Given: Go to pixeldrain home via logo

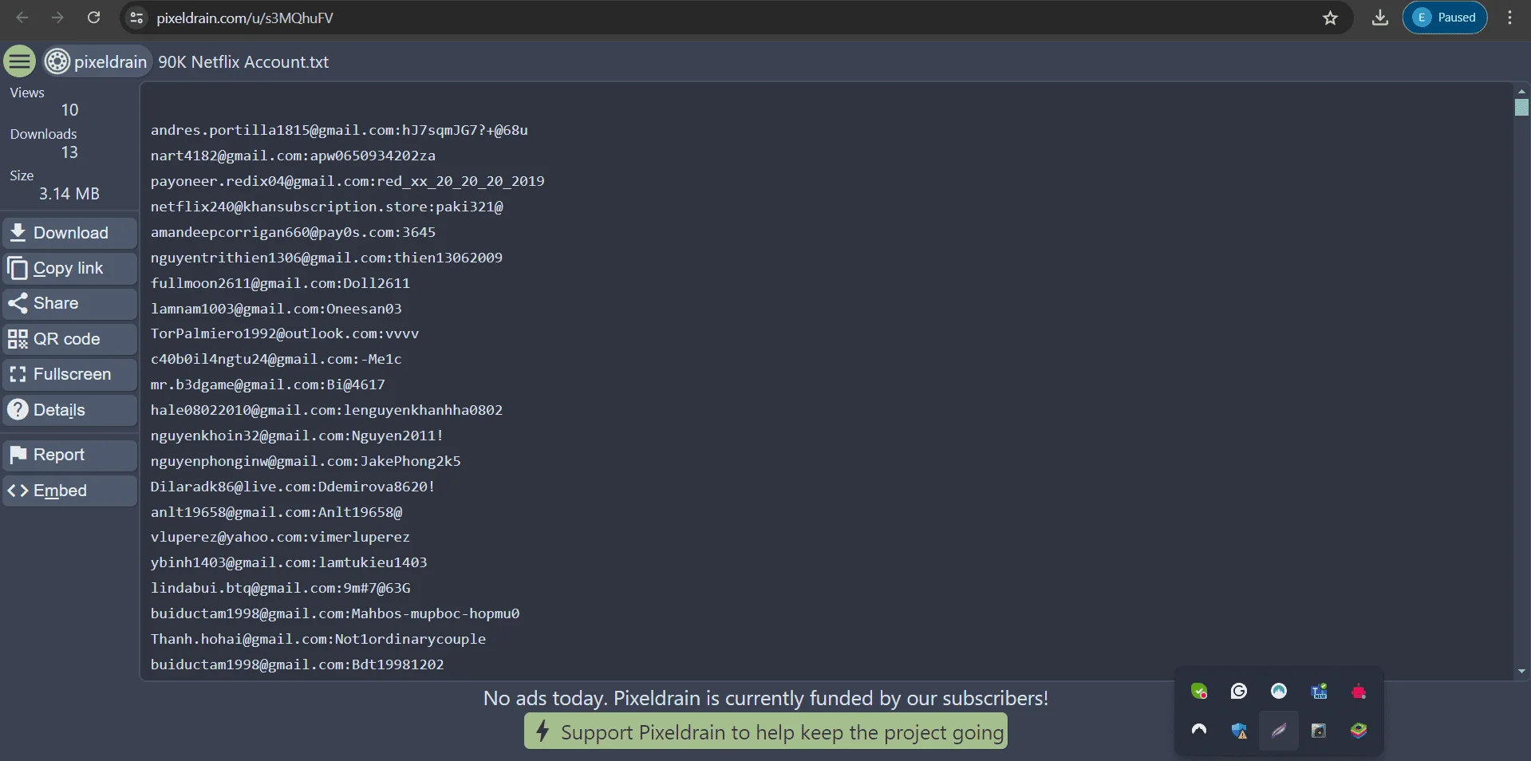Looking at the screenshot, I should click(x=96, y=61).
